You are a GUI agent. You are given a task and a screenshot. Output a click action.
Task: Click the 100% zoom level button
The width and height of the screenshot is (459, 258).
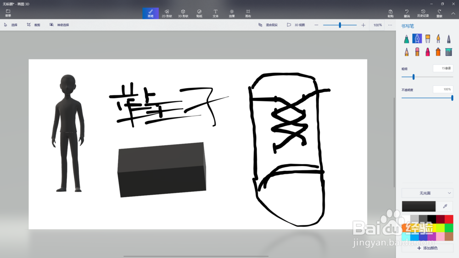pyautogui.click(x=378, y=25)
